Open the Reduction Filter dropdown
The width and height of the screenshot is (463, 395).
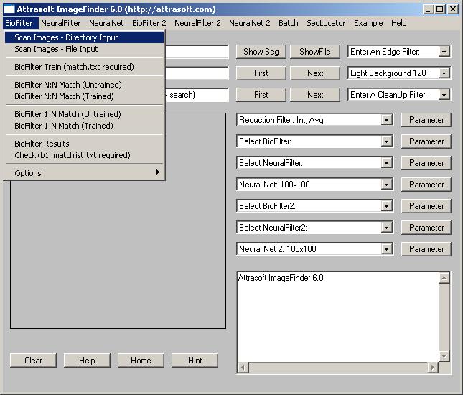pos(387,120)
